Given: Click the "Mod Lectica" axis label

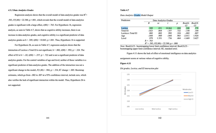Looking at the screenshot, I should coord(156,109).
